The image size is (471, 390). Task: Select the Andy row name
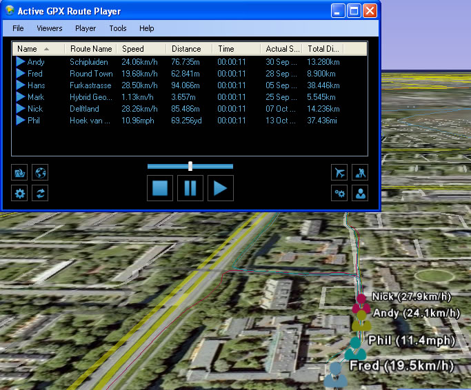(x=36, y=62)
